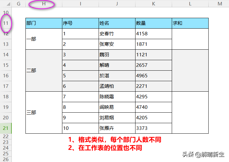Viewport: 229px width, 162px height.
Task: Click name cell 於湛
Action: tap(117, 76)
